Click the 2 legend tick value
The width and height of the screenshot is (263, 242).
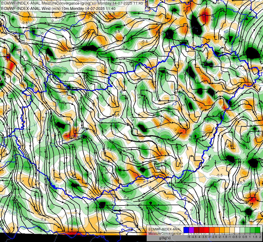(x=260, y=237)
